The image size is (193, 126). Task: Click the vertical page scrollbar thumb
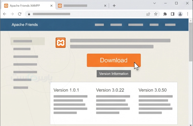tap(191, 42)
